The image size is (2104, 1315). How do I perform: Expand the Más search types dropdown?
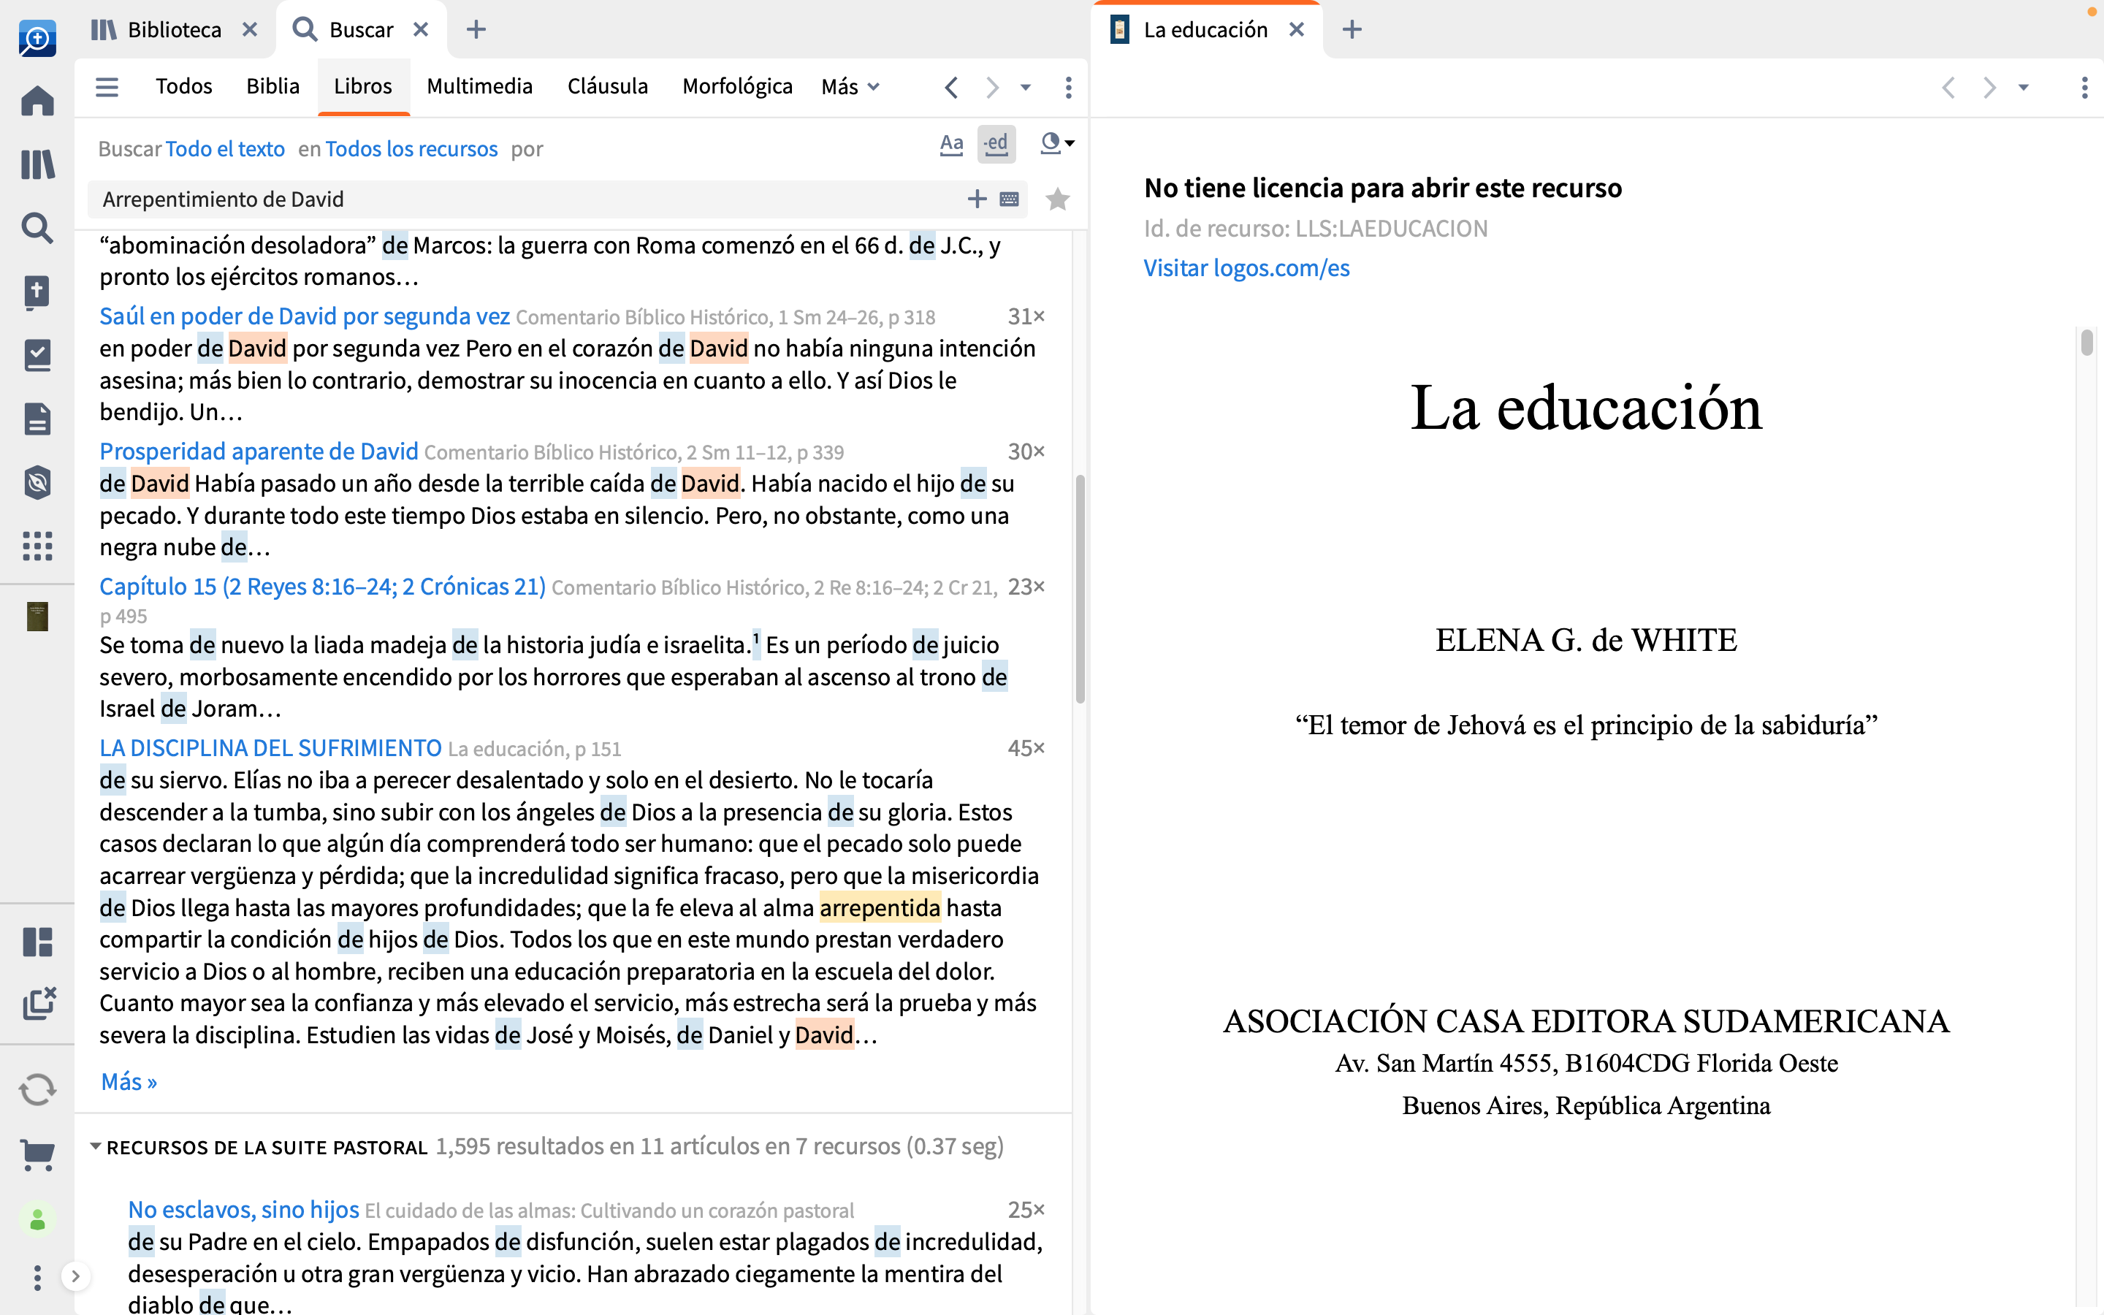850,86
